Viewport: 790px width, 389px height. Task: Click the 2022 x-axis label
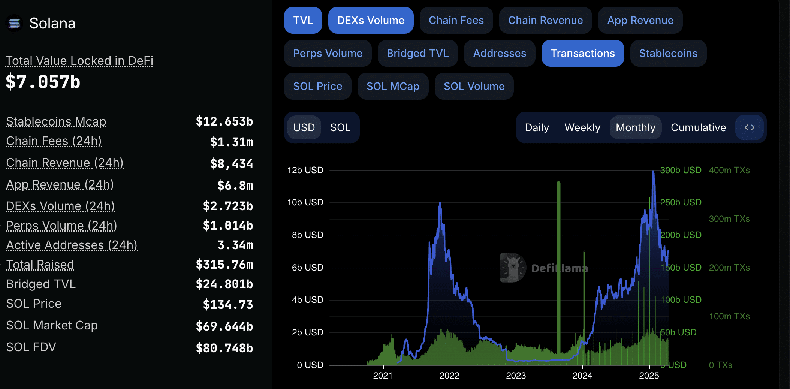(449, 376)
